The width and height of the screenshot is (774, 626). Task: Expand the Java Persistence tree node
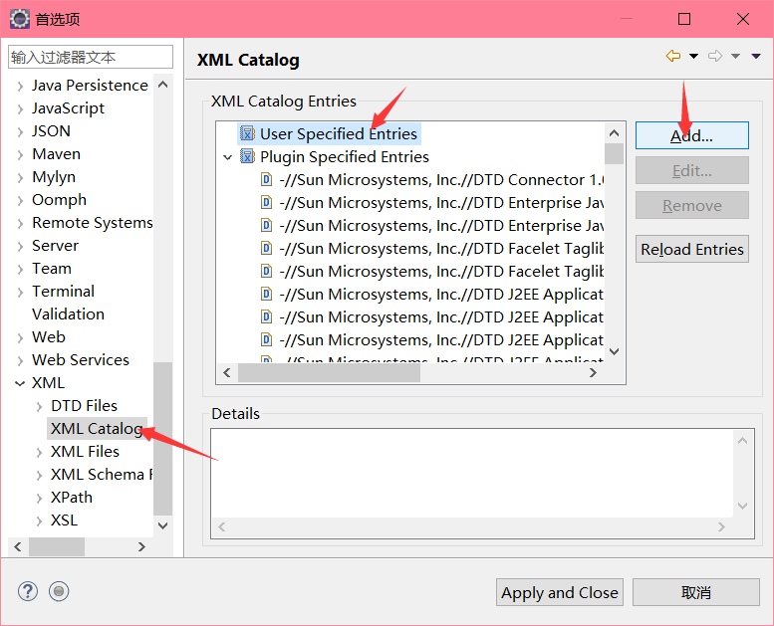pyautogui.click(x=20, y=87)
